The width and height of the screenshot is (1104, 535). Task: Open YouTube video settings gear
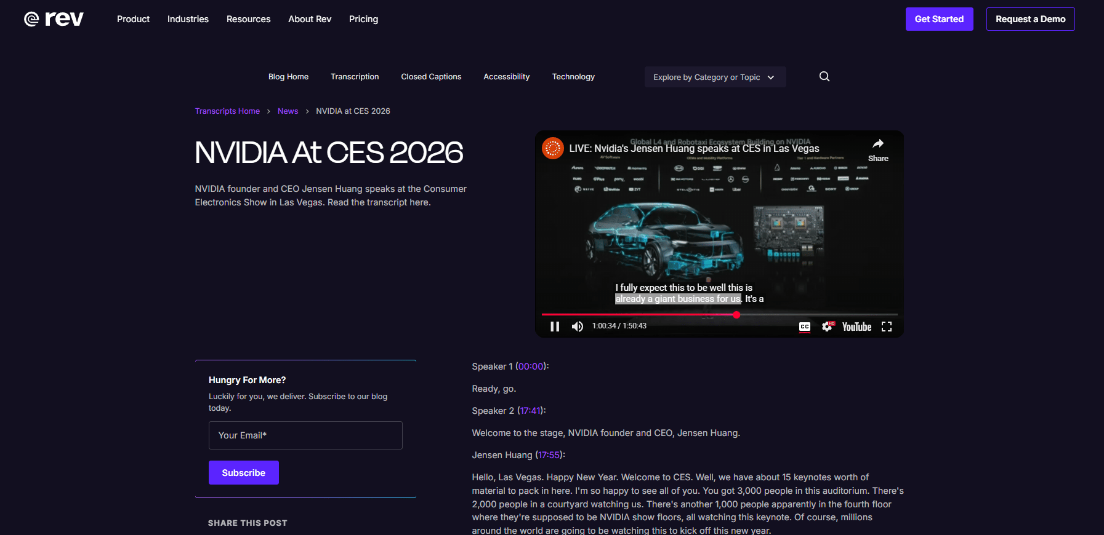click(x=828, y=327)
